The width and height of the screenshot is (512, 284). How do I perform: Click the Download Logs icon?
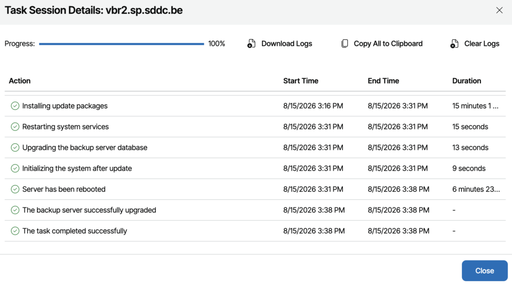tap(251, 44)
